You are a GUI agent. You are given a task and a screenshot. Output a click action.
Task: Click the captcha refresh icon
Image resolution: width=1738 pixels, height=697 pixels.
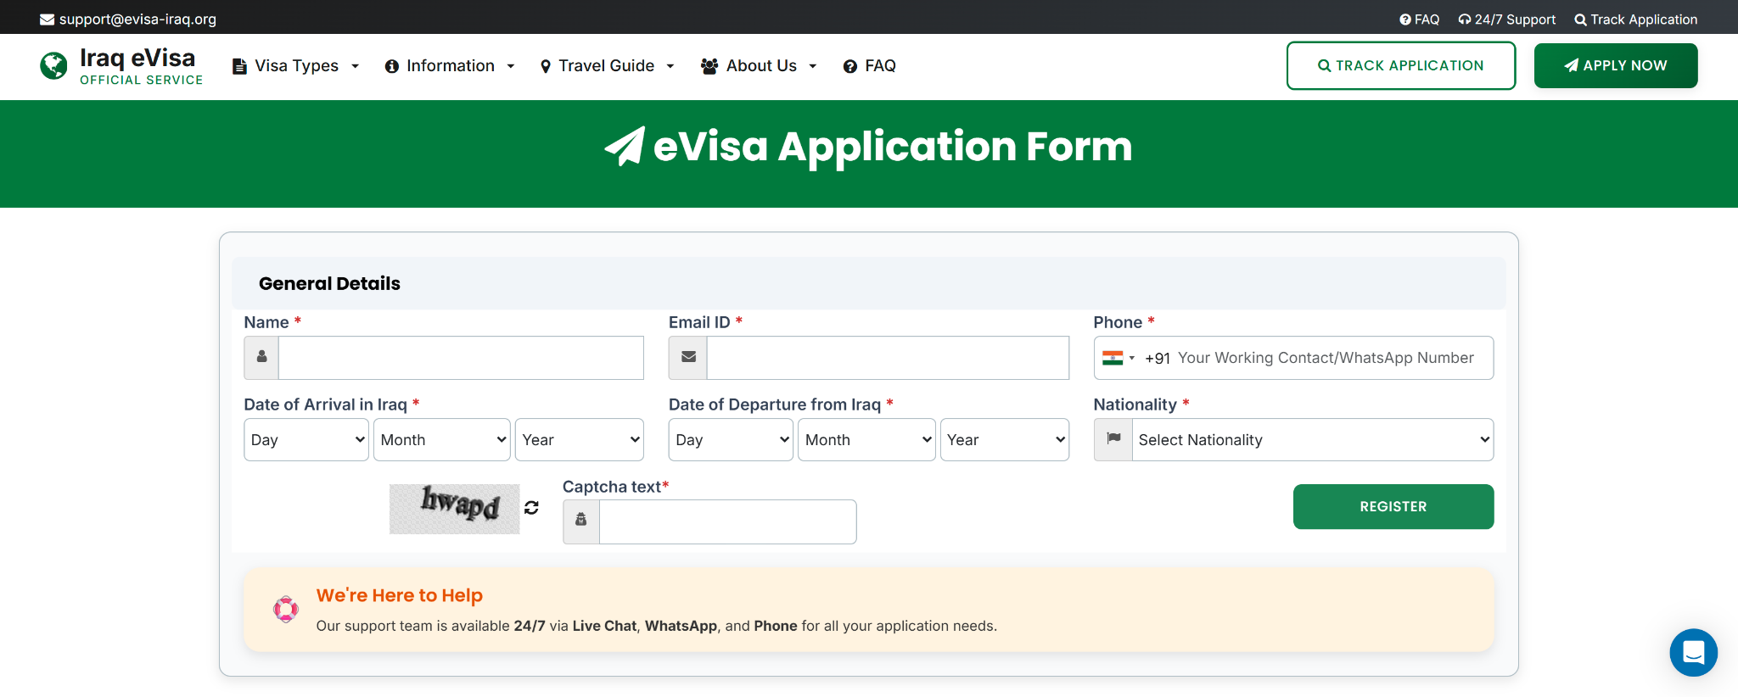531,507
